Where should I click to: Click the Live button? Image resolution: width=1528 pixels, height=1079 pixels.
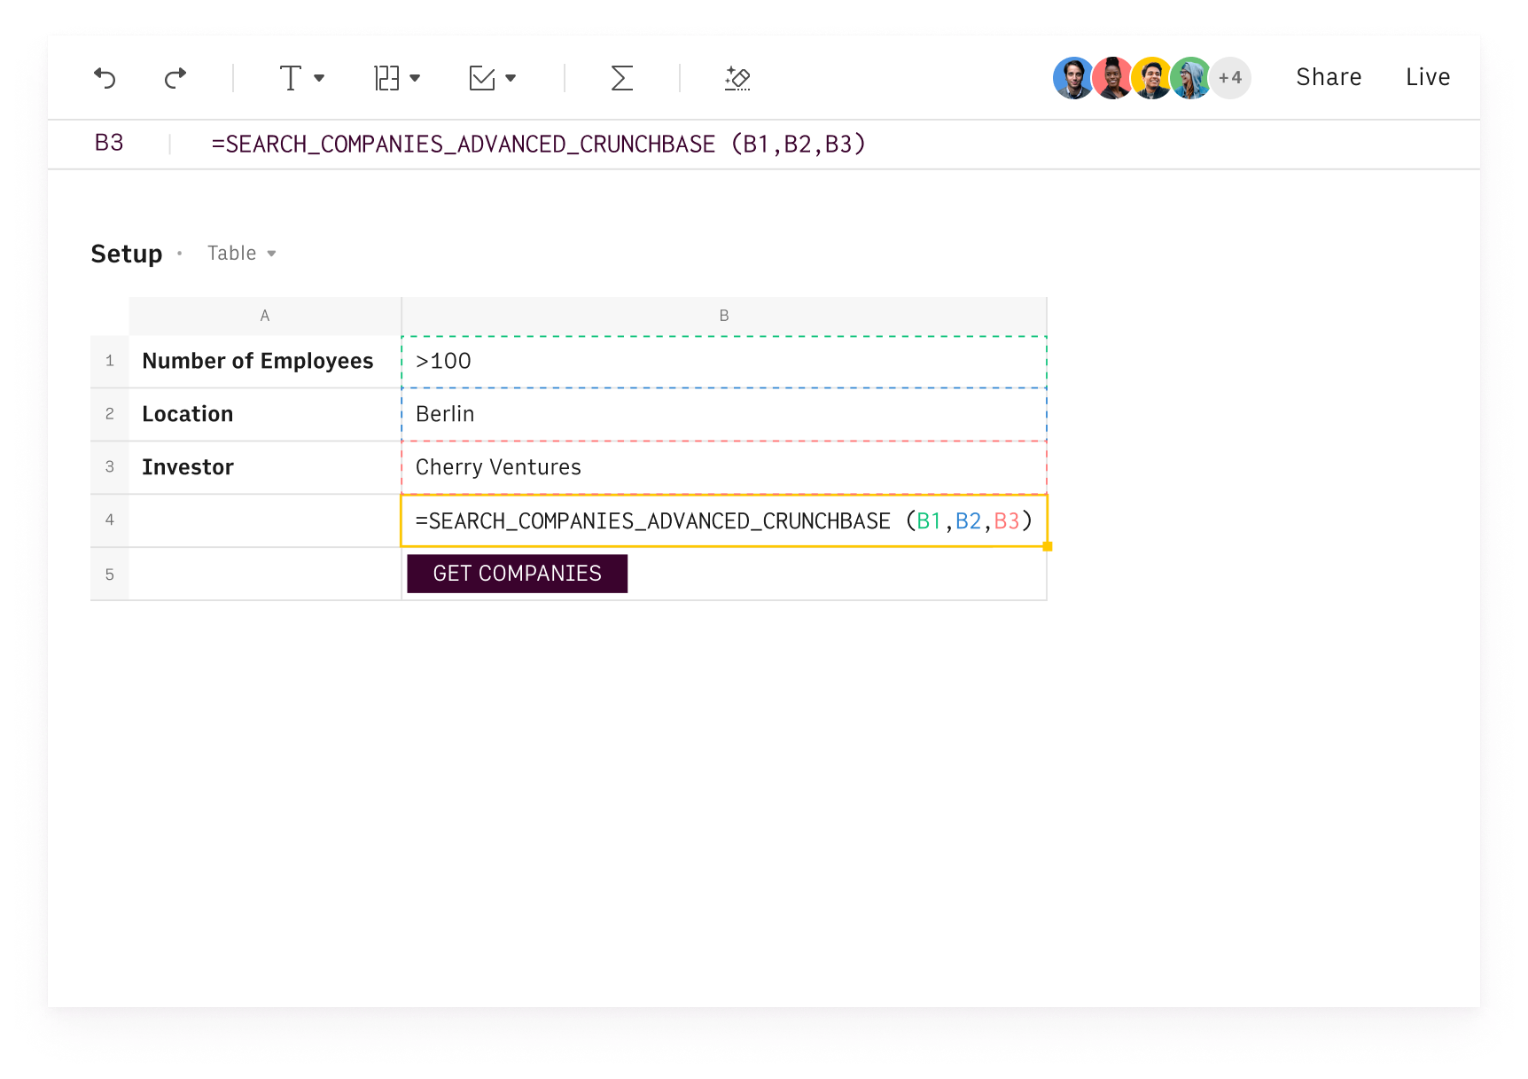click(x=1428, y=77)
